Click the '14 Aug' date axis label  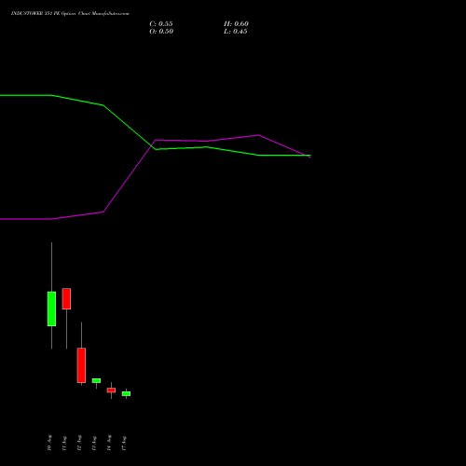tap(109, 443)
